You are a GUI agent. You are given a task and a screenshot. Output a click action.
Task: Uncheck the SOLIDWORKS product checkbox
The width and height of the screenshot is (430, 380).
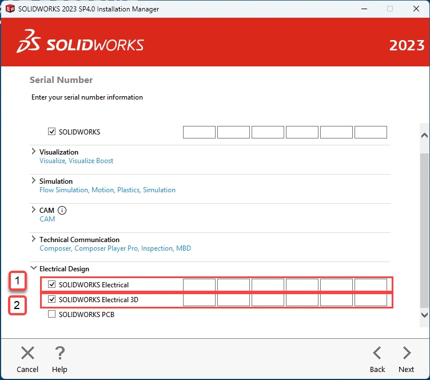(51, 132)
